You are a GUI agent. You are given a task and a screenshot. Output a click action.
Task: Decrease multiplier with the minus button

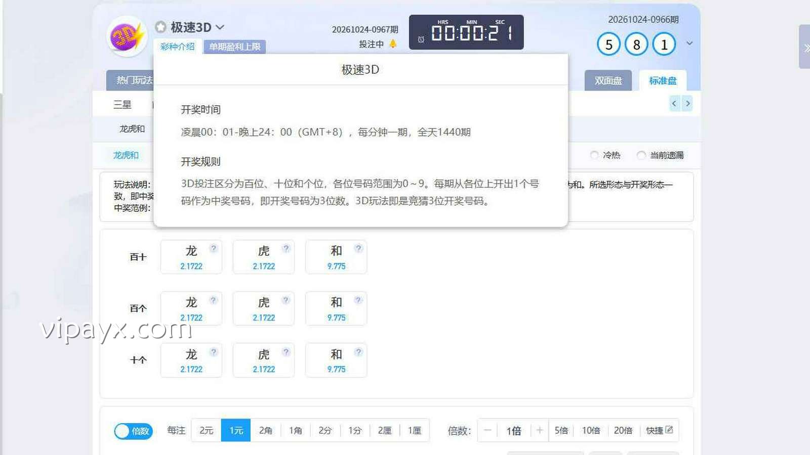(x=488, y=430)
